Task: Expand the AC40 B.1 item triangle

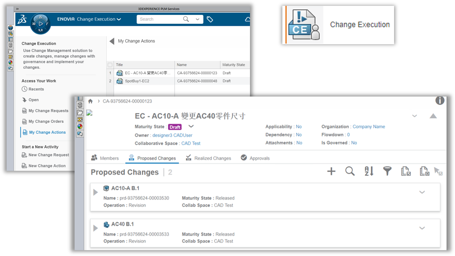Action: 96,228
